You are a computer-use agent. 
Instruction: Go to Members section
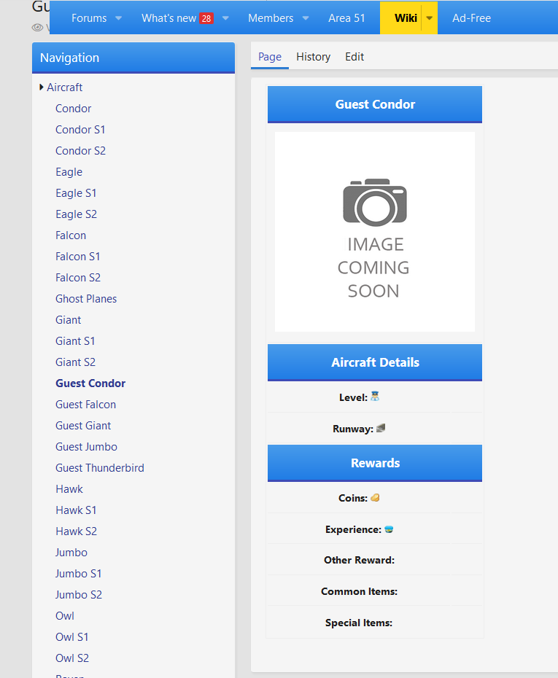pos(271,18)
